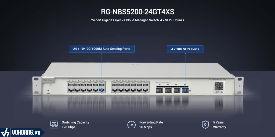Click the '128 Gbps' value
Image resolution: width=275 pixels, height=137 pixels.
click(68, 127)
